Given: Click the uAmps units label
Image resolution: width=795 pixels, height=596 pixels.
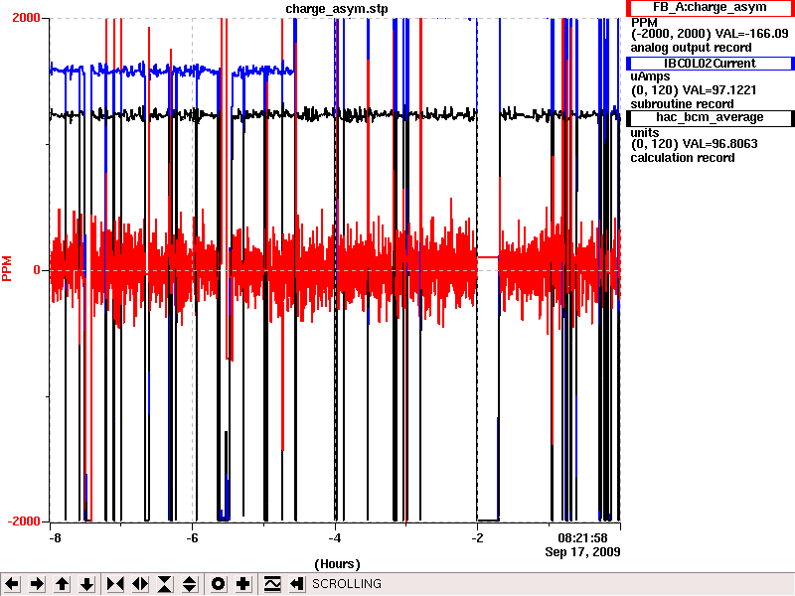Looking at the screenshot, I should click(650, 76).
